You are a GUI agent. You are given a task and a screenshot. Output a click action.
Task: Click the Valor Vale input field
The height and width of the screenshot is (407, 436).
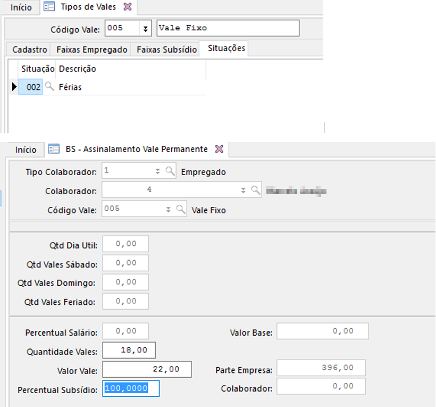(146, 369)
